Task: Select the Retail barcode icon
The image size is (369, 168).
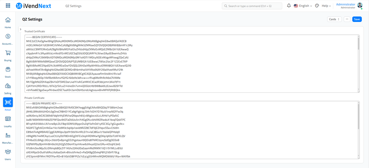Action: [x=8, y=103]
